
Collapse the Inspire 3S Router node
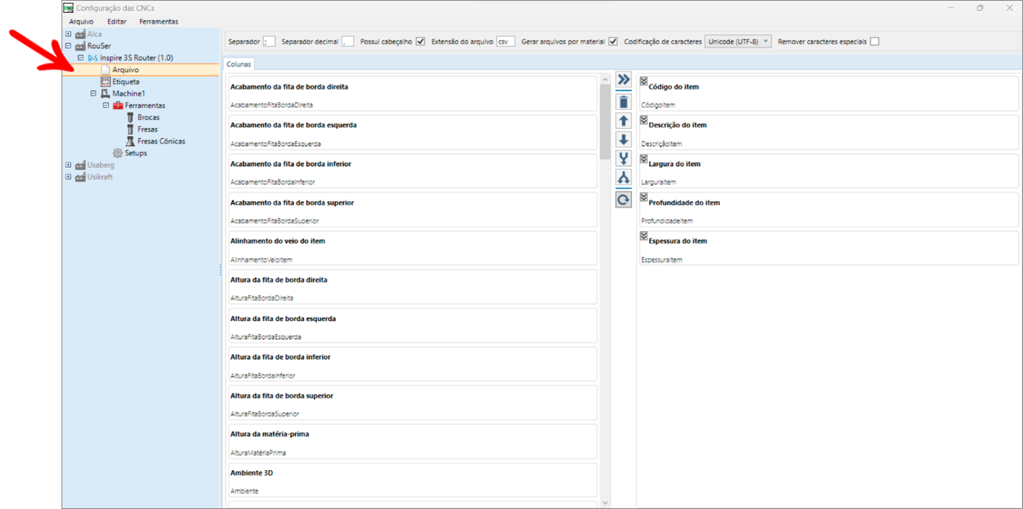80,58
